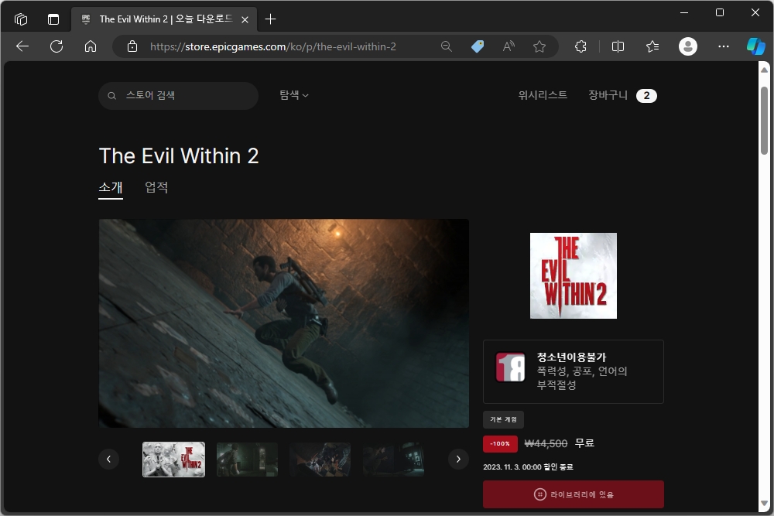
Task: Add page to favorites with the star icon
Action: coord(539,46)
